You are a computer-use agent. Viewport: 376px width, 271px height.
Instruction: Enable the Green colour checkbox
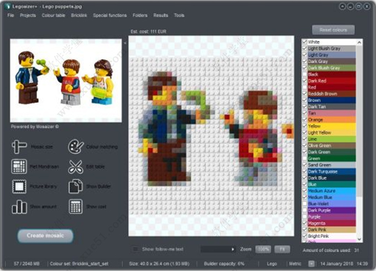tap(305, 158)
